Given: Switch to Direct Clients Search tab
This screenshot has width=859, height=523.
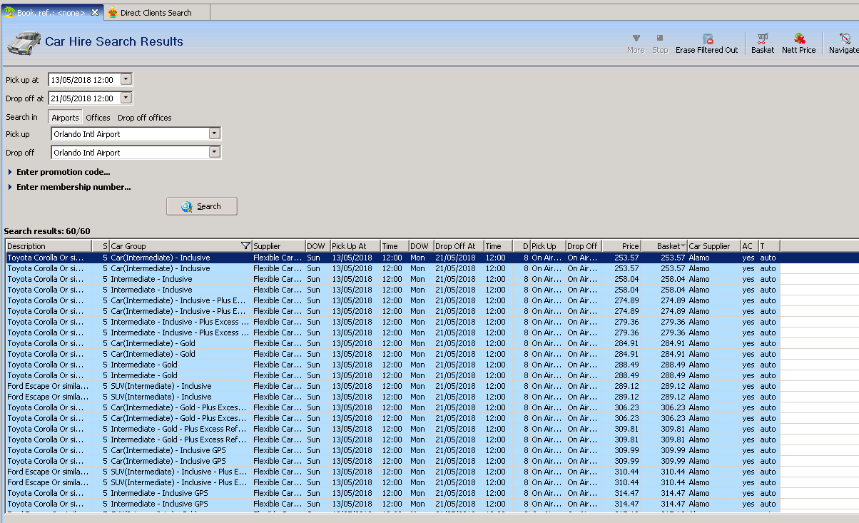Looking at the screenshot, I should pyautogui.click(x=155, y=13).
